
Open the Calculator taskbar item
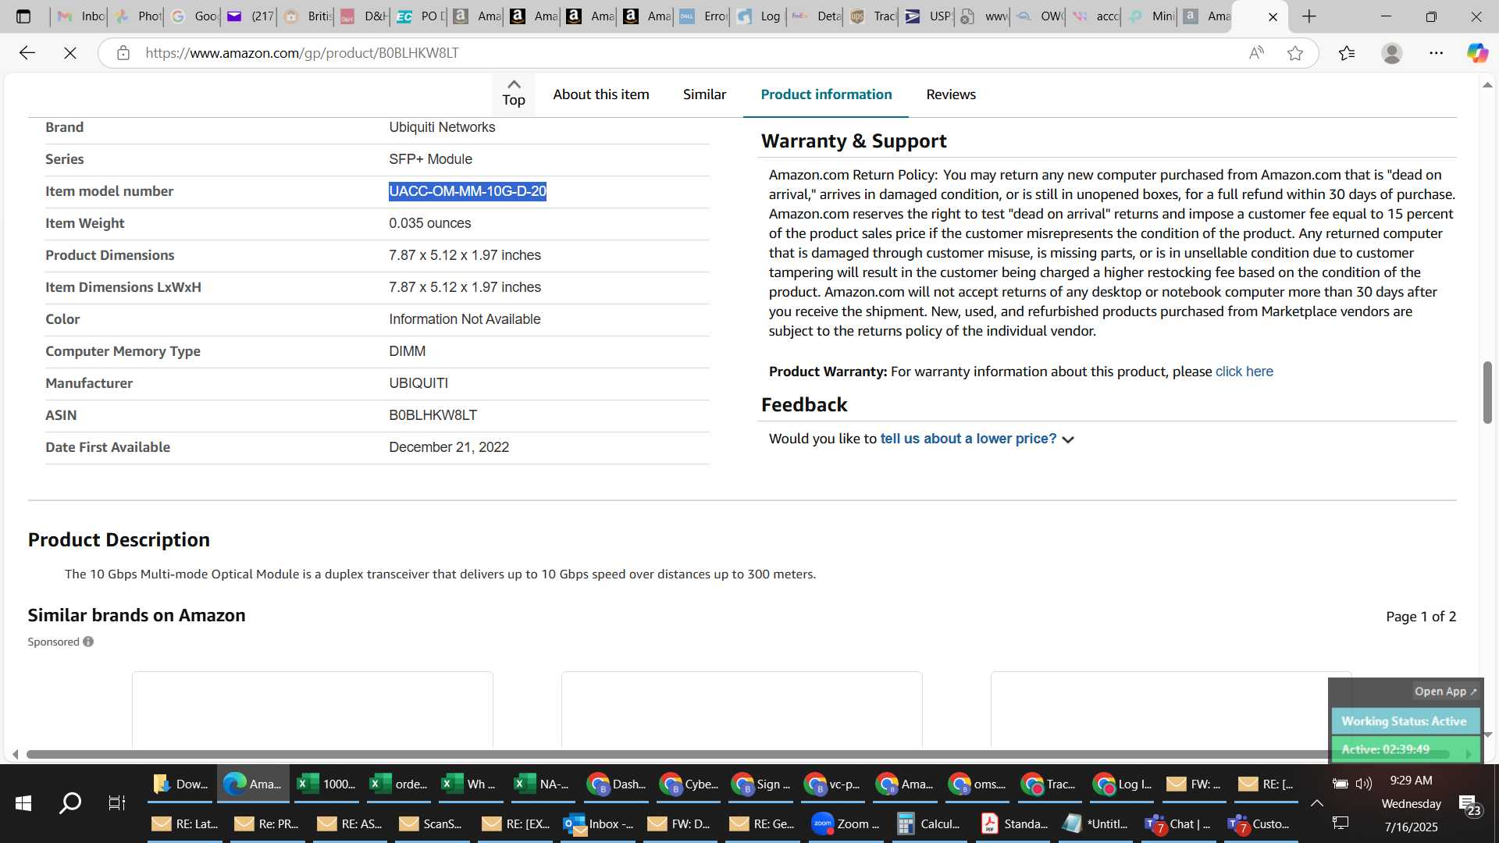click(x=929, y=824)
